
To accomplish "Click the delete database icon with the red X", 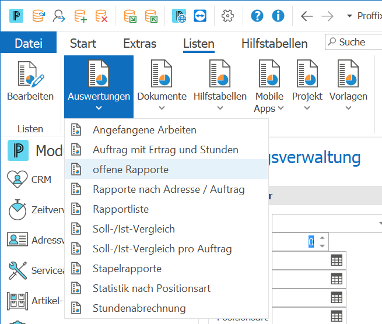I will tap(101, 16).
